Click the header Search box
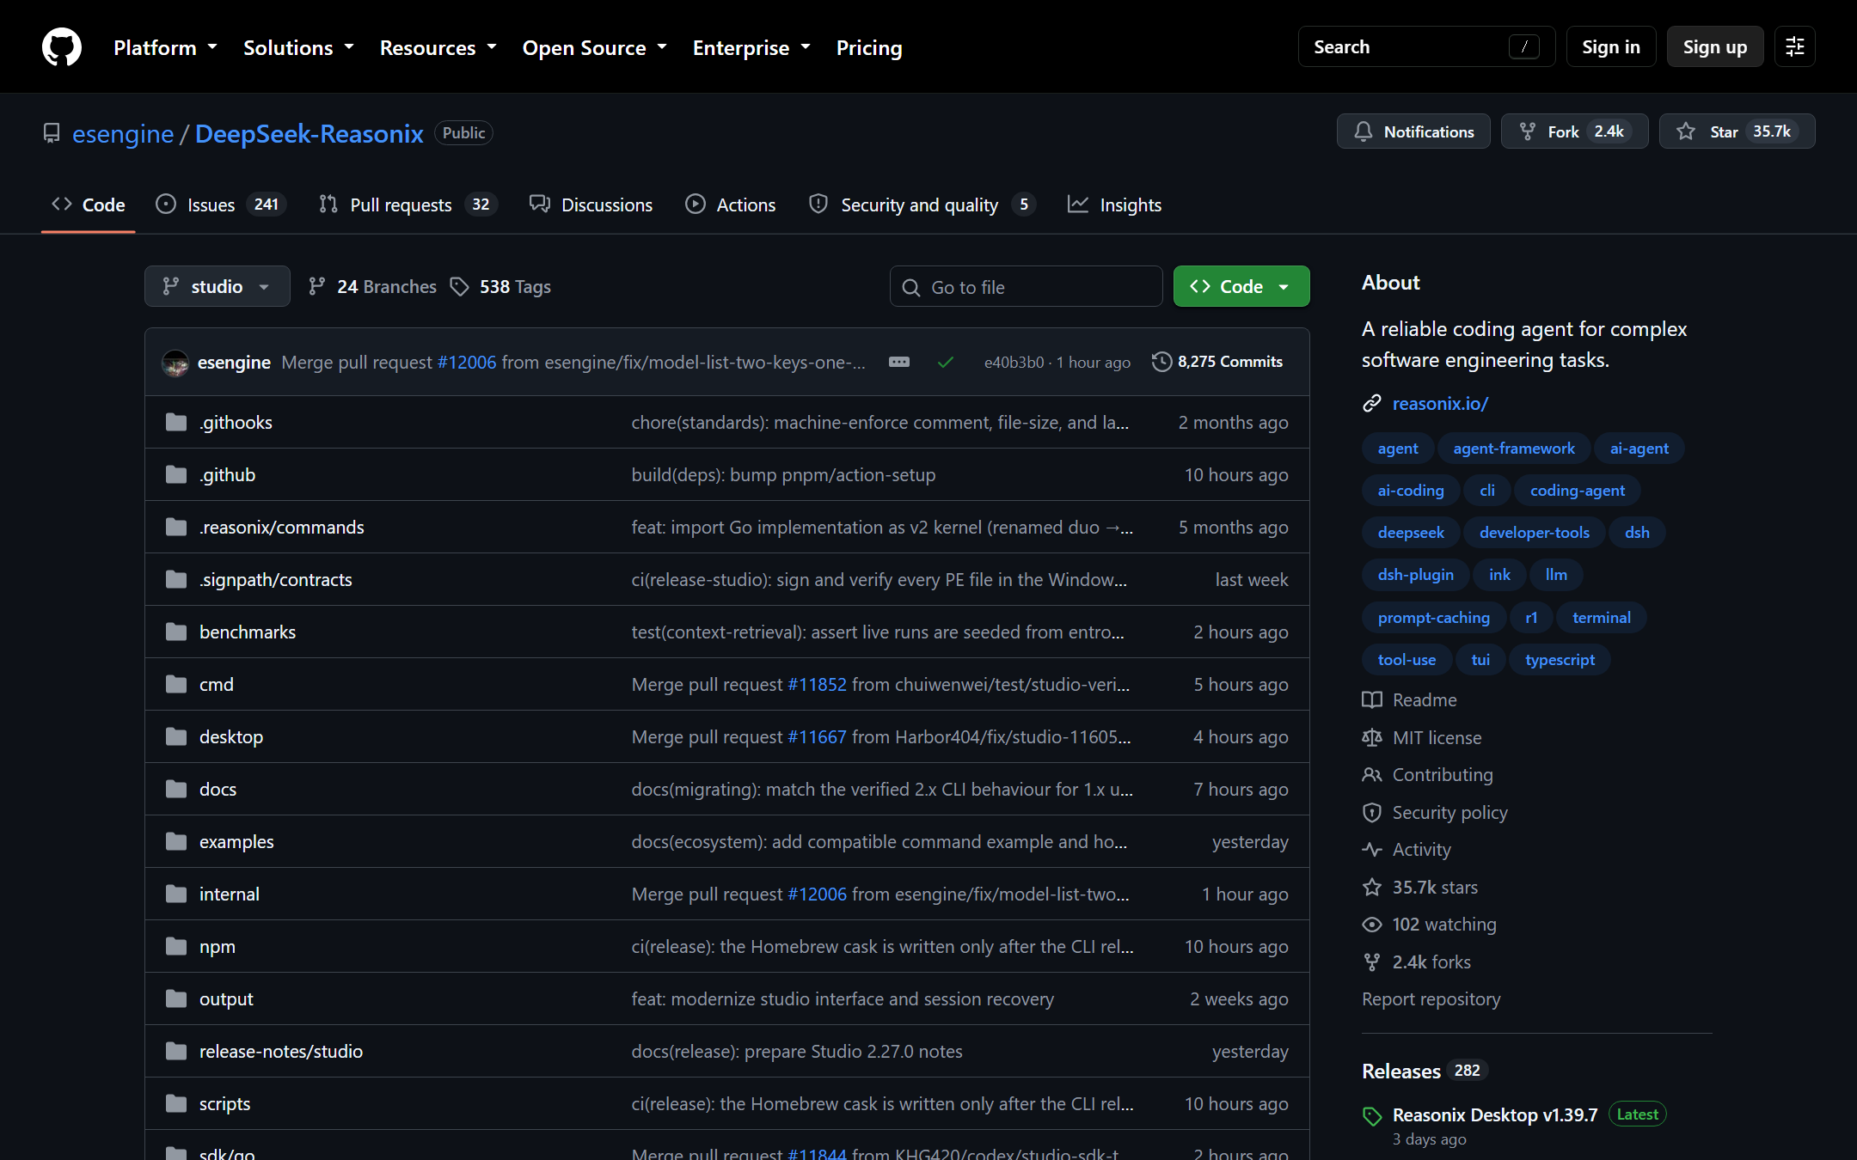 [x=1426, y=46]
